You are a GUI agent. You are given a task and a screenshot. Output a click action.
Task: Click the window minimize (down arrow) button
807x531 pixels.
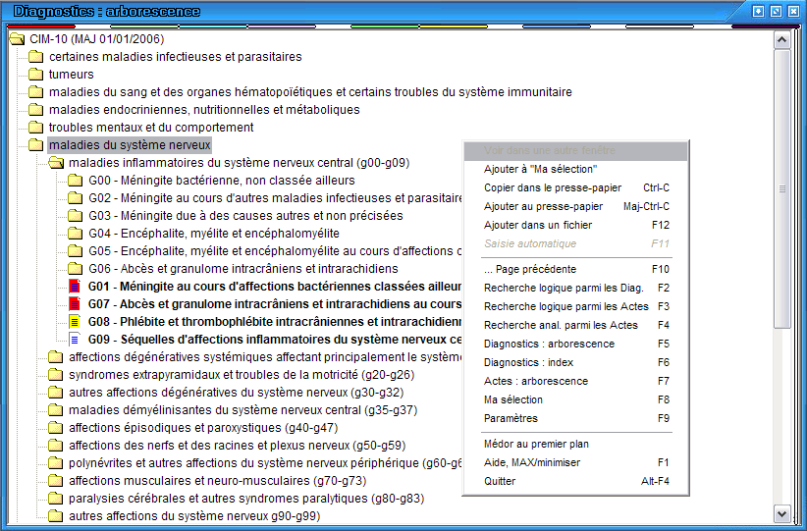[758, 12]
